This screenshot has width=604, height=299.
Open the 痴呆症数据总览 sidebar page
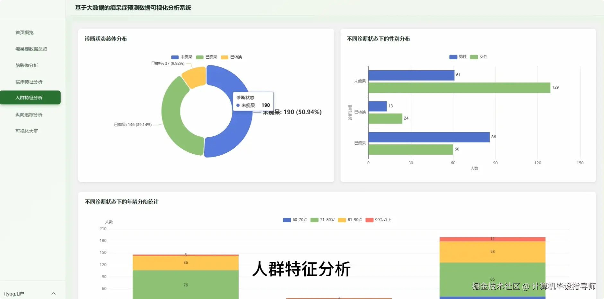point(31,49)
